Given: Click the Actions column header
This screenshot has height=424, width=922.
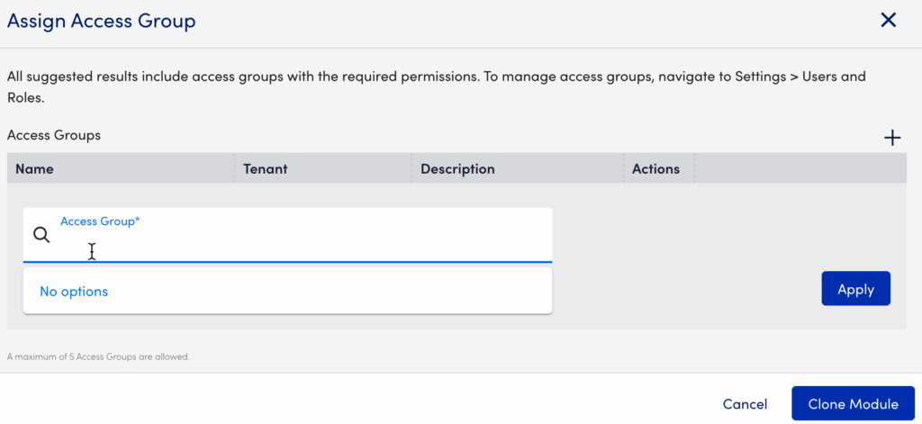Looking at the screenshot, I should [655, 168].
